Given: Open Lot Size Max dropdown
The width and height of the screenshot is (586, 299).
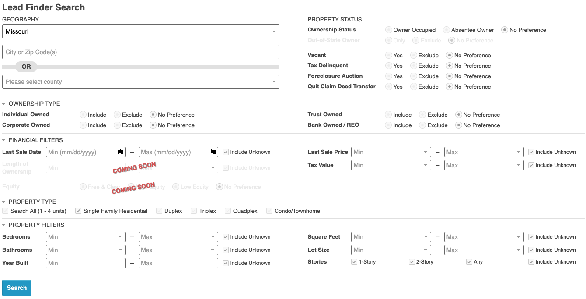Looking at the screenshot, I should pos(484,250).
